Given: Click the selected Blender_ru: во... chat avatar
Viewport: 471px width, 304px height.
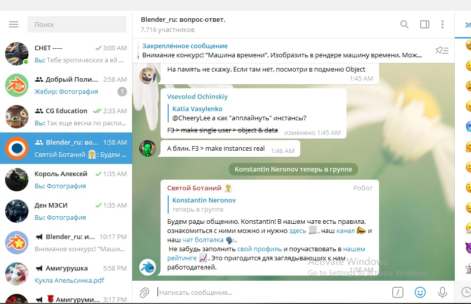Looking at the screenshot, I should pos(17,148).
